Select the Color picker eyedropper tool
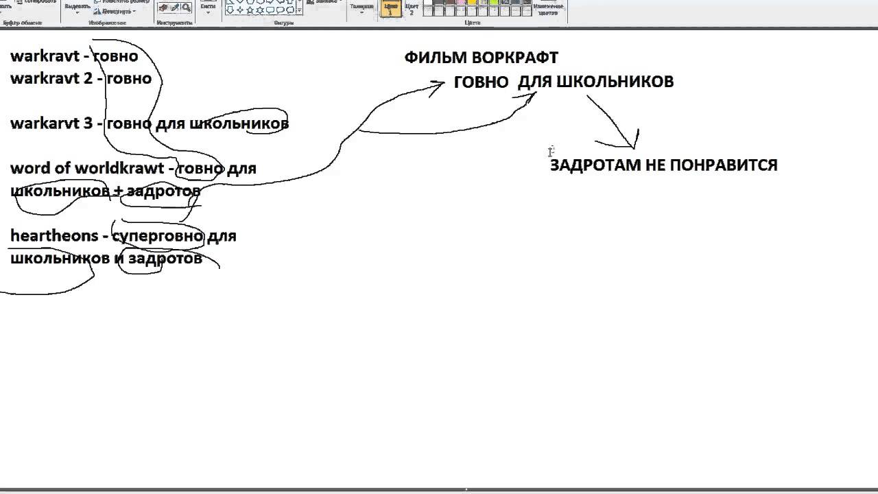Image resolution: width=878 pixels, height=494 pixels. pos(175,8)
